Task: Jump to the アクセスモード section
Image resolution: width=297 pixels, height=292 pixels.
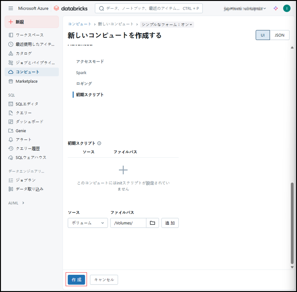Action: click(x=90, y=61)
